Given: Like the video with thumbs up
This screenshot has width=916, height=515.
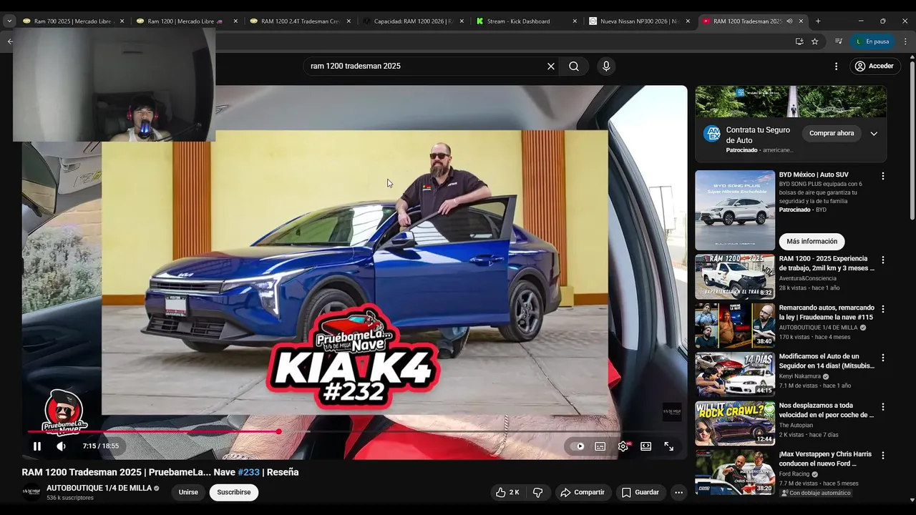Looking at the screenshot, I should 507,492.
